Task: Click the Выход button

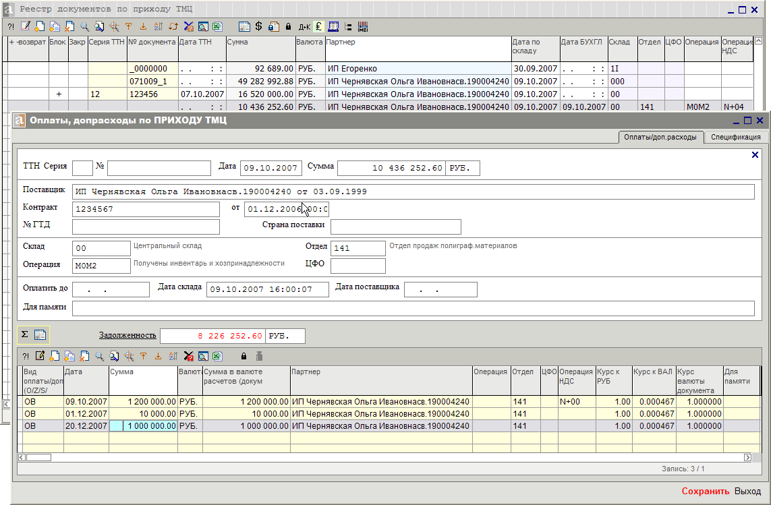Action: [747, 491]
